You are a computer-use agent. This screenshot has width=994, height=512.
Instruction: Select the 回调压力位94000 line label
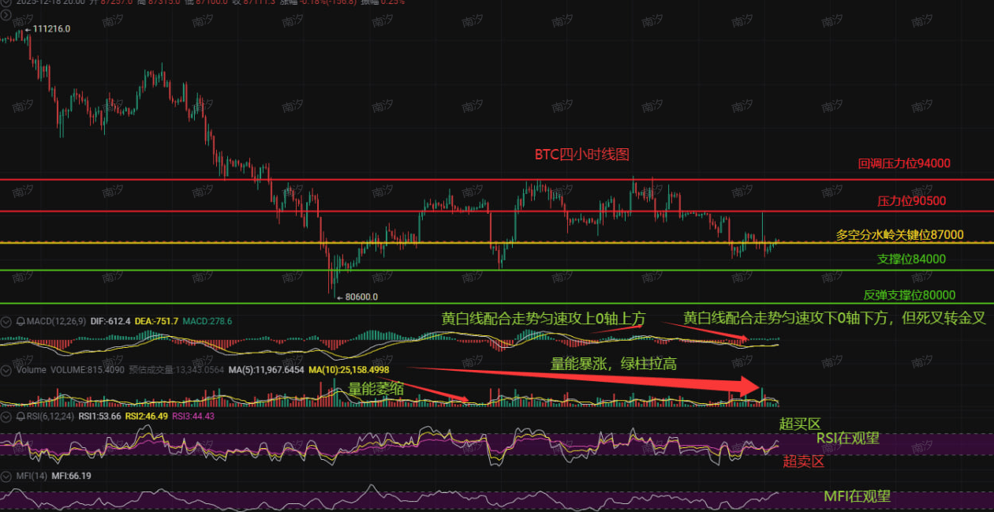[x=904, y=163]
